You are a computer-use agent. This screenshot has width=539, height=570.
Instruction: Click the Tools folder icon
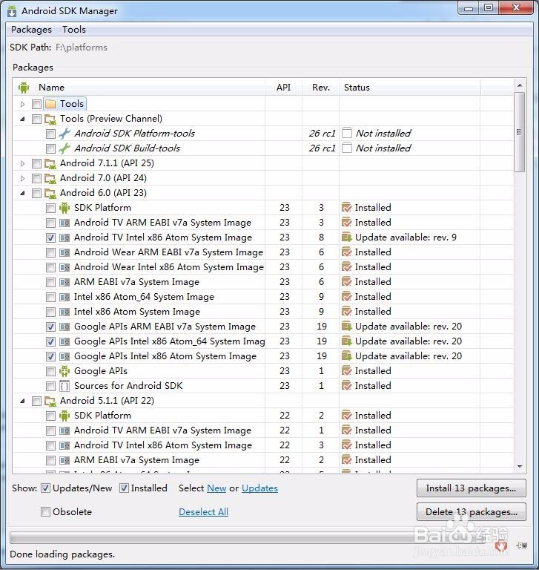click(50, 104)
